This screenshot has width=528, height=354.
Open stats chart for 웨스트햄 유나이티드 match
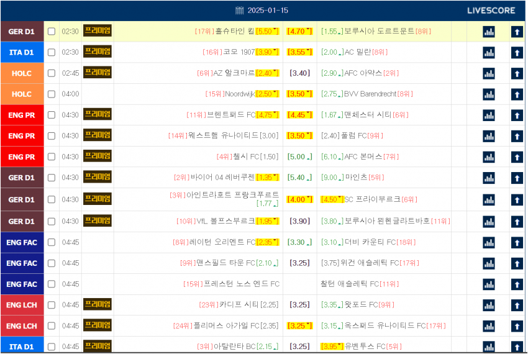tap(489, 137)
